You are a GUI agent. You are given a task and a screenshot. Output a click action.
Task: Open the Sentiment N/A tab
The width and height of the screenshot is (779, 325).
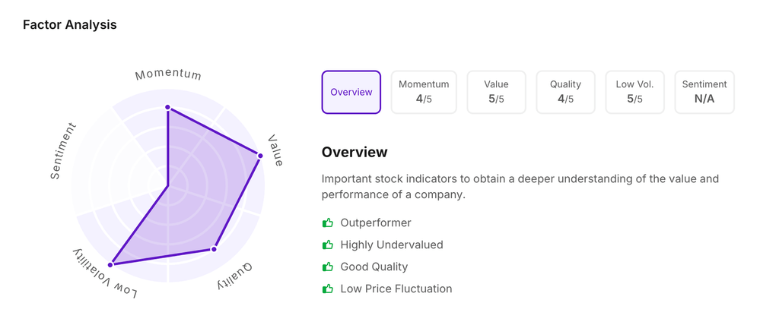[704, 93]
